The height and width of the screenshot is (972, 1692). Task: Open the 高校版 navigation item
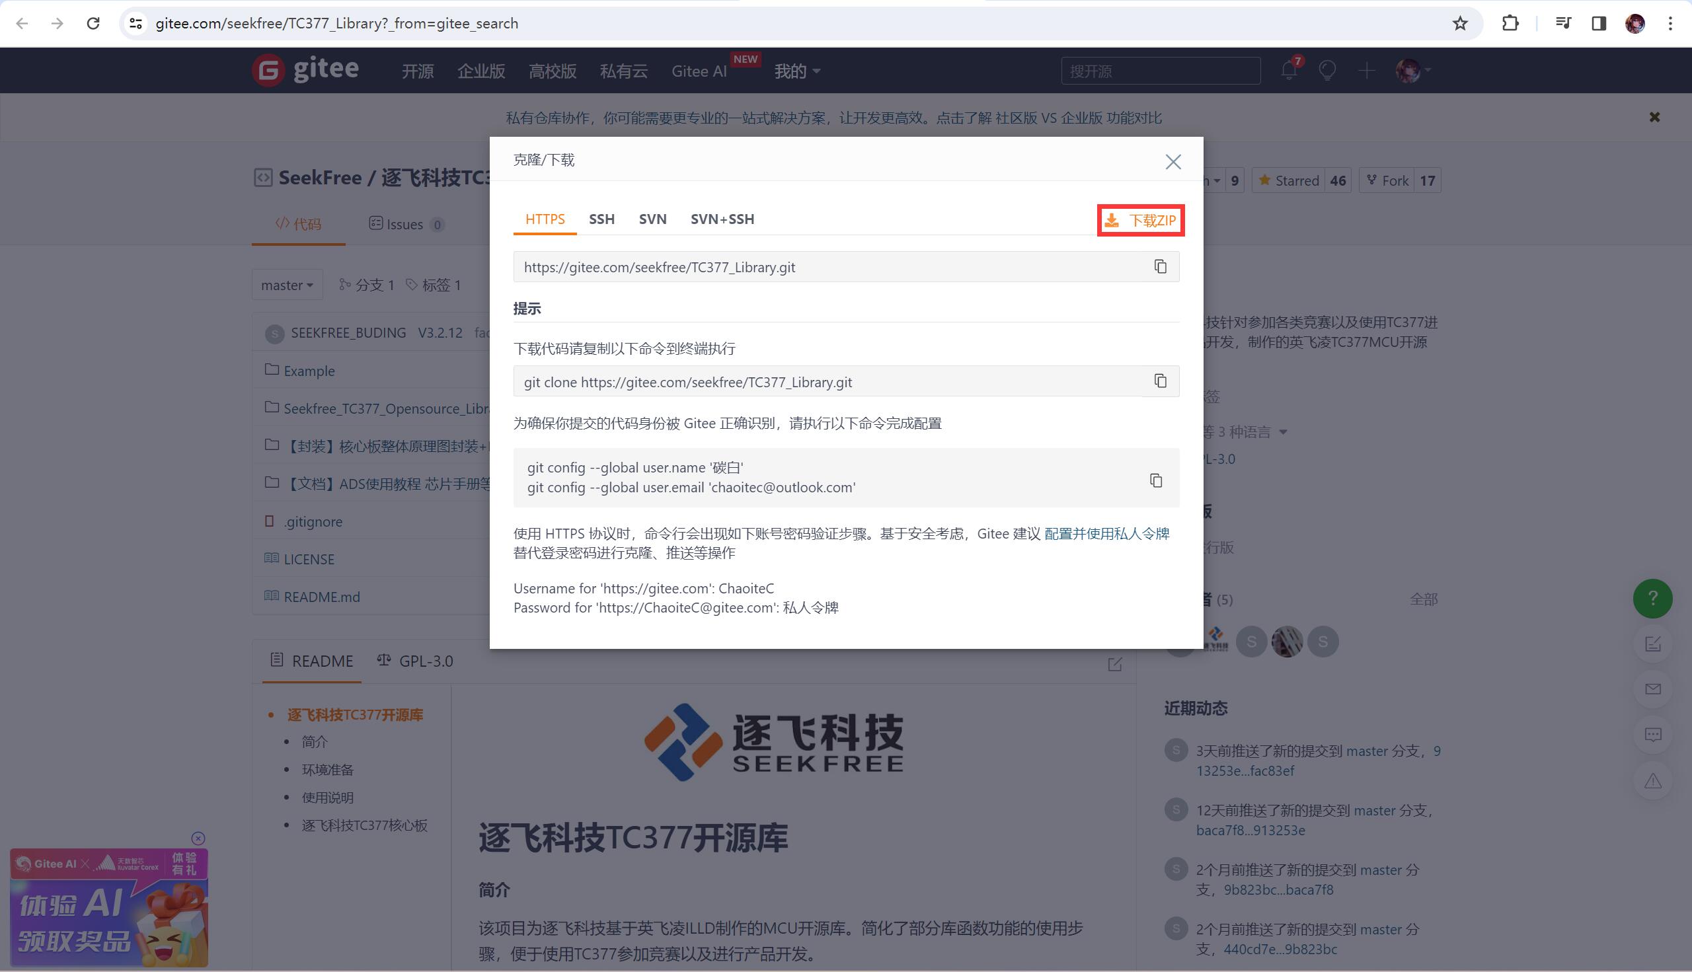(552, 71)
